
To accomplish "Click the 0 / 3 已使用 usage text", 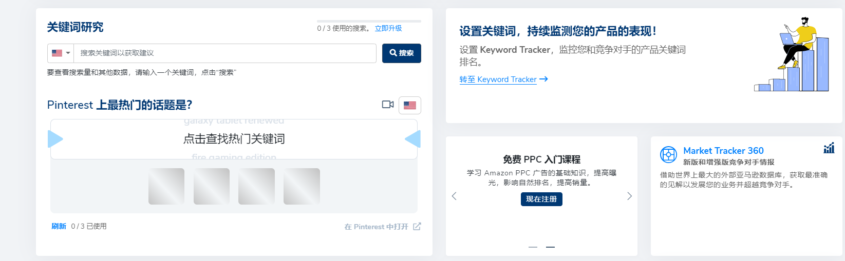I will 89,226.
